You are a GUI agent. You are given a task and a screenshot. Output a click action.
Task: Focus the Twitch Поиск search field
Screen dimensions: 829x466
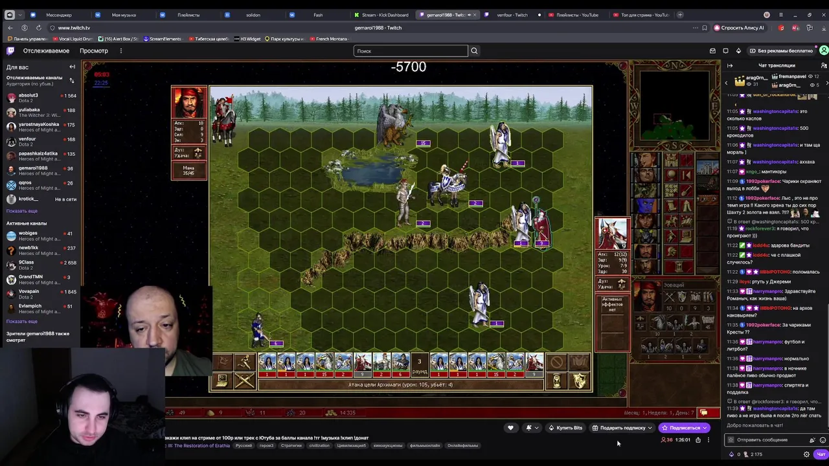point(411,50)
